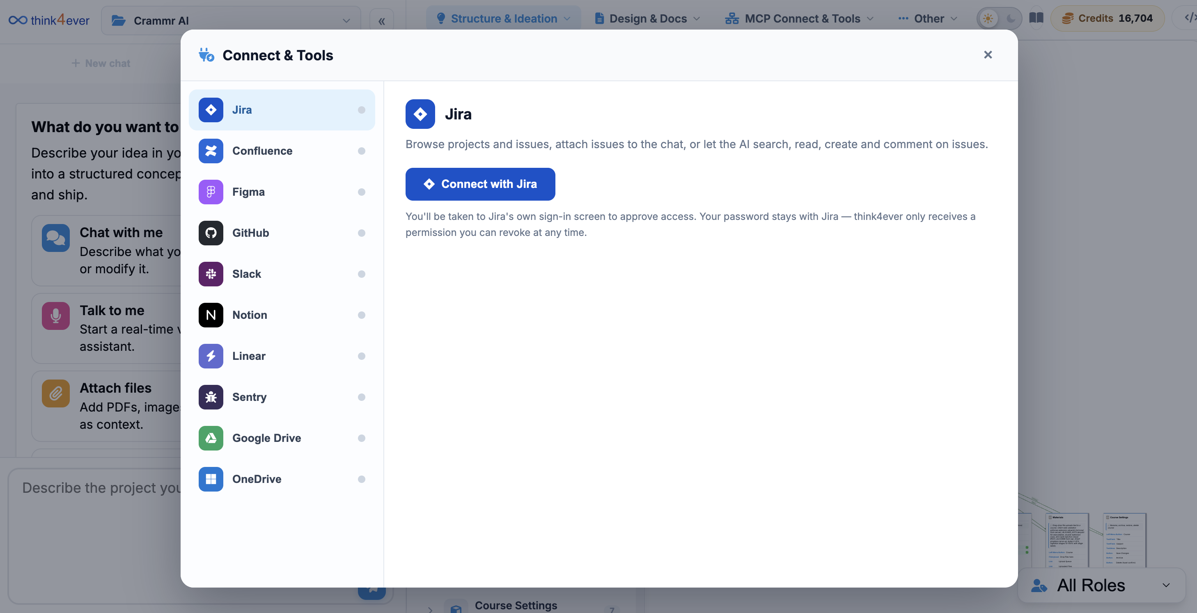
Task: Open the OneDrive integration icon
Action: [x=211, y=479]
